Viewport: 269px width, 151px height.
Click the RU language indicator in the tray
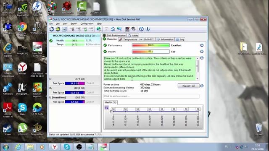tap(227, 146)
